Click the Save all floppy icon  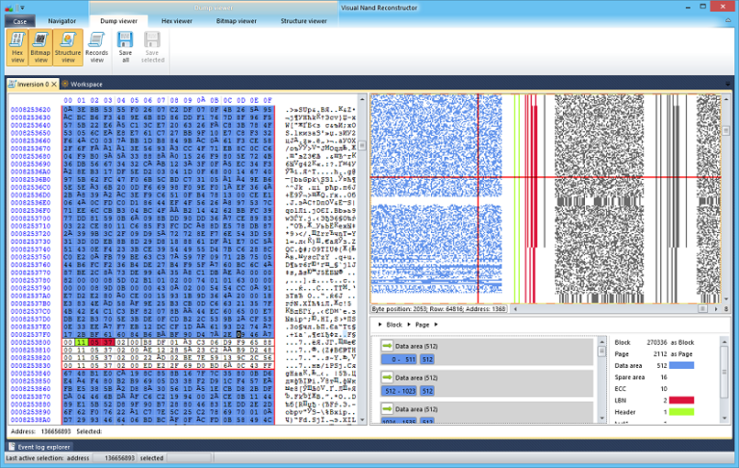pyautogui.click(x=125, y=39)
